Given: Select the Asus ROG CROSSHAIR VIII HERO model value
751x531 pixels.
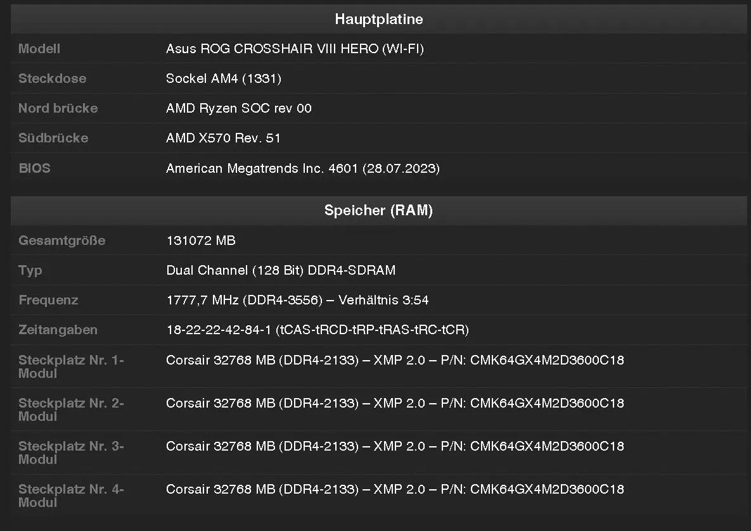Looking at the screenshot, I should tap(295, 49).
